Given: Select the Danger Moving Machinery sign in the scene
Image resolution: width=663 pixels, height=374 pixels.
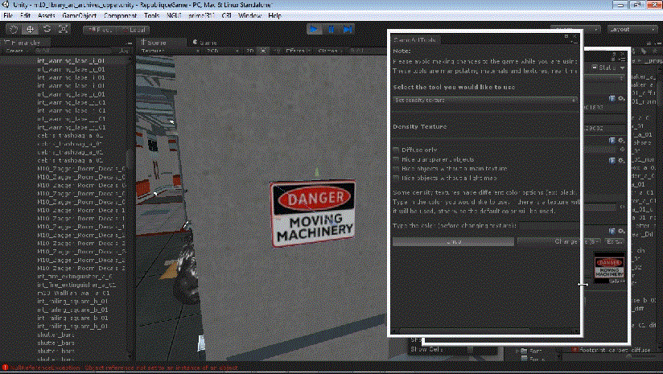Looking at the screenshot, I should pyautogui.click(x=313, y=213).
